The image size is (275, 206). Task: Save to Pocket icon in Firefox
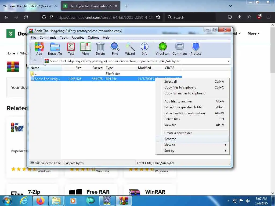coord(230,17)
